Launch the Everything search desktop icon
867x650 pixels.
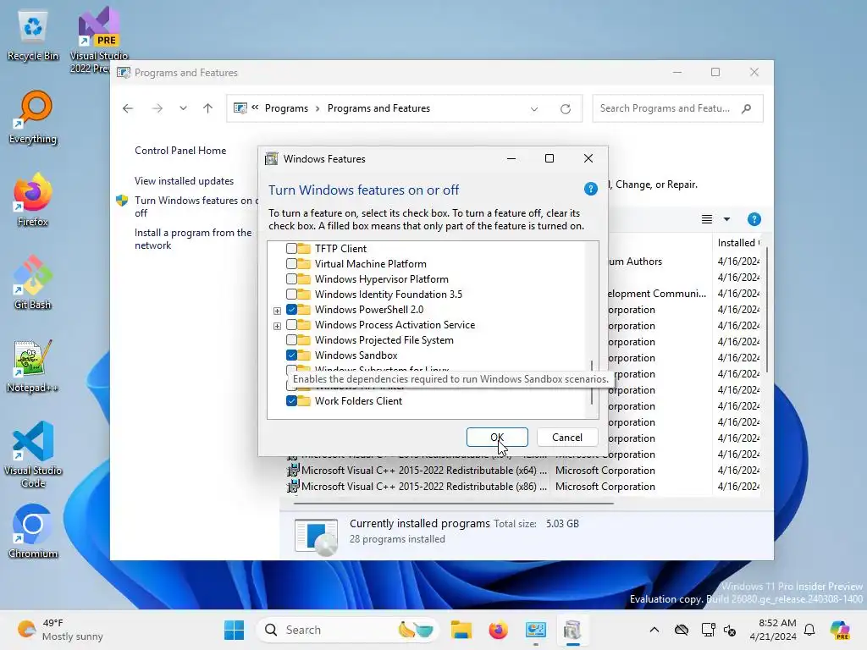point(33,117)
